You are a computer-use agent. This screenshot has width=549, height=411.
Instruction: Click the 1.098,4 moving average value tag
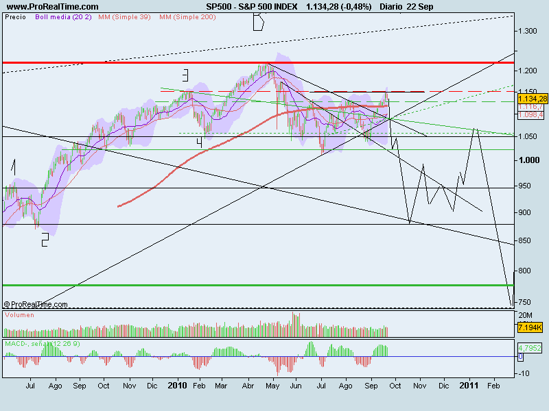click(x=530, y=114)
